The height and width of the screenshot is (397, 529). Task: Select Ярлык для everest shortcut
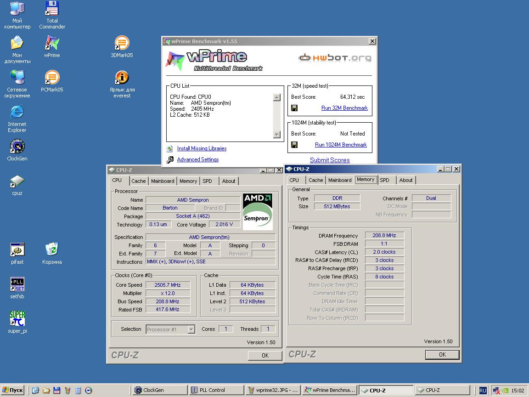coord(122,84)
